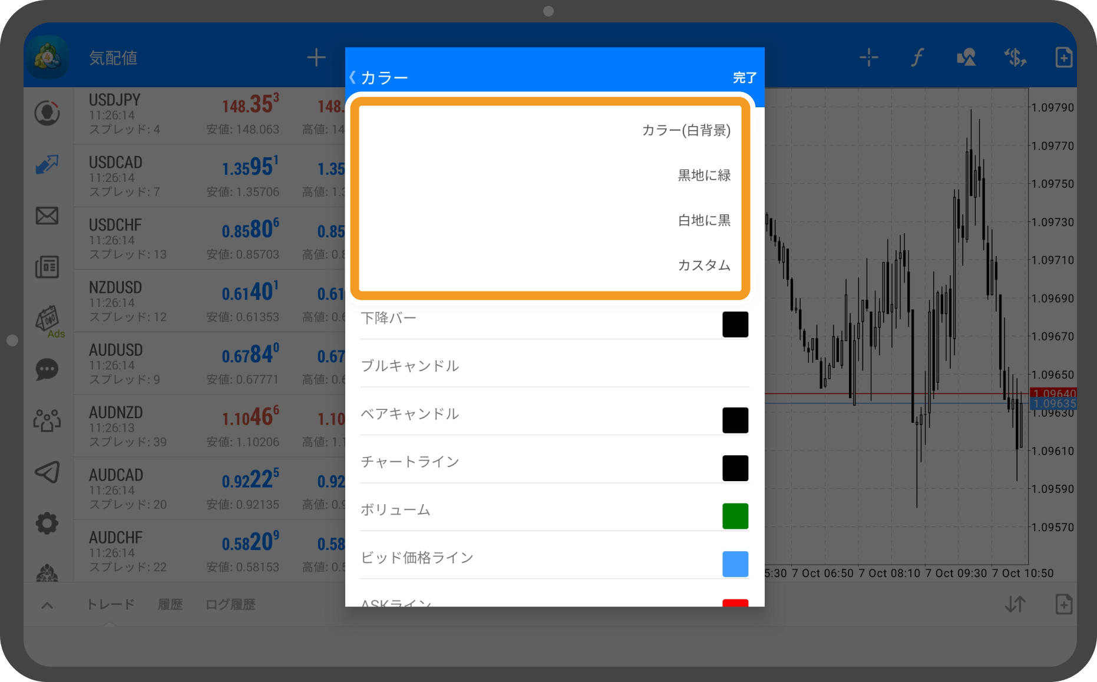The image size is (1097, 682).
Task: Create a new order from the bottom panel icon
Action: [1063, 604]
